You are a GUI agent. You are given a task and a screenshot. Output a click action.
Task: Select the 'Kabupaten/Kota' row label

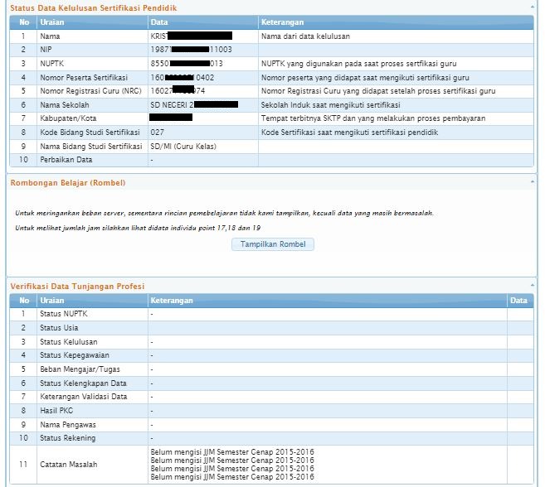click(x=68, y=118)
